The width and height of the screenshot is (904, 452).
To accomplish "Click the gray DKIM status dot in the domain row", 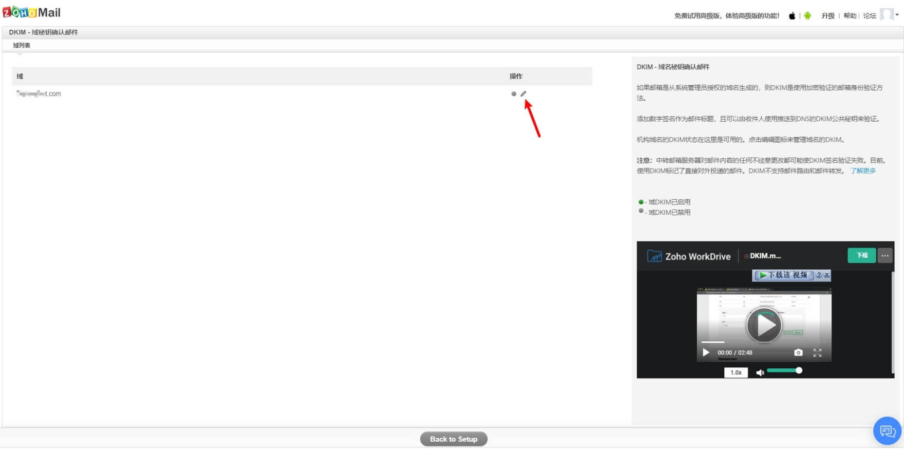I will point(513,94).
